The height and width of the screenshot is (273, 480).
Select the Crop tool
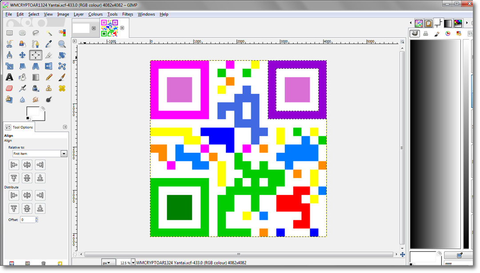click(x=49, y=55)
